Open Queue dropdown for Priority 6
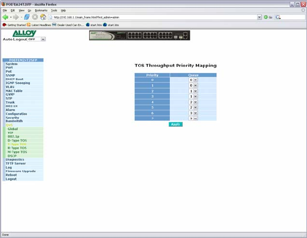This screenshot has height=238, width=307. 195,113
